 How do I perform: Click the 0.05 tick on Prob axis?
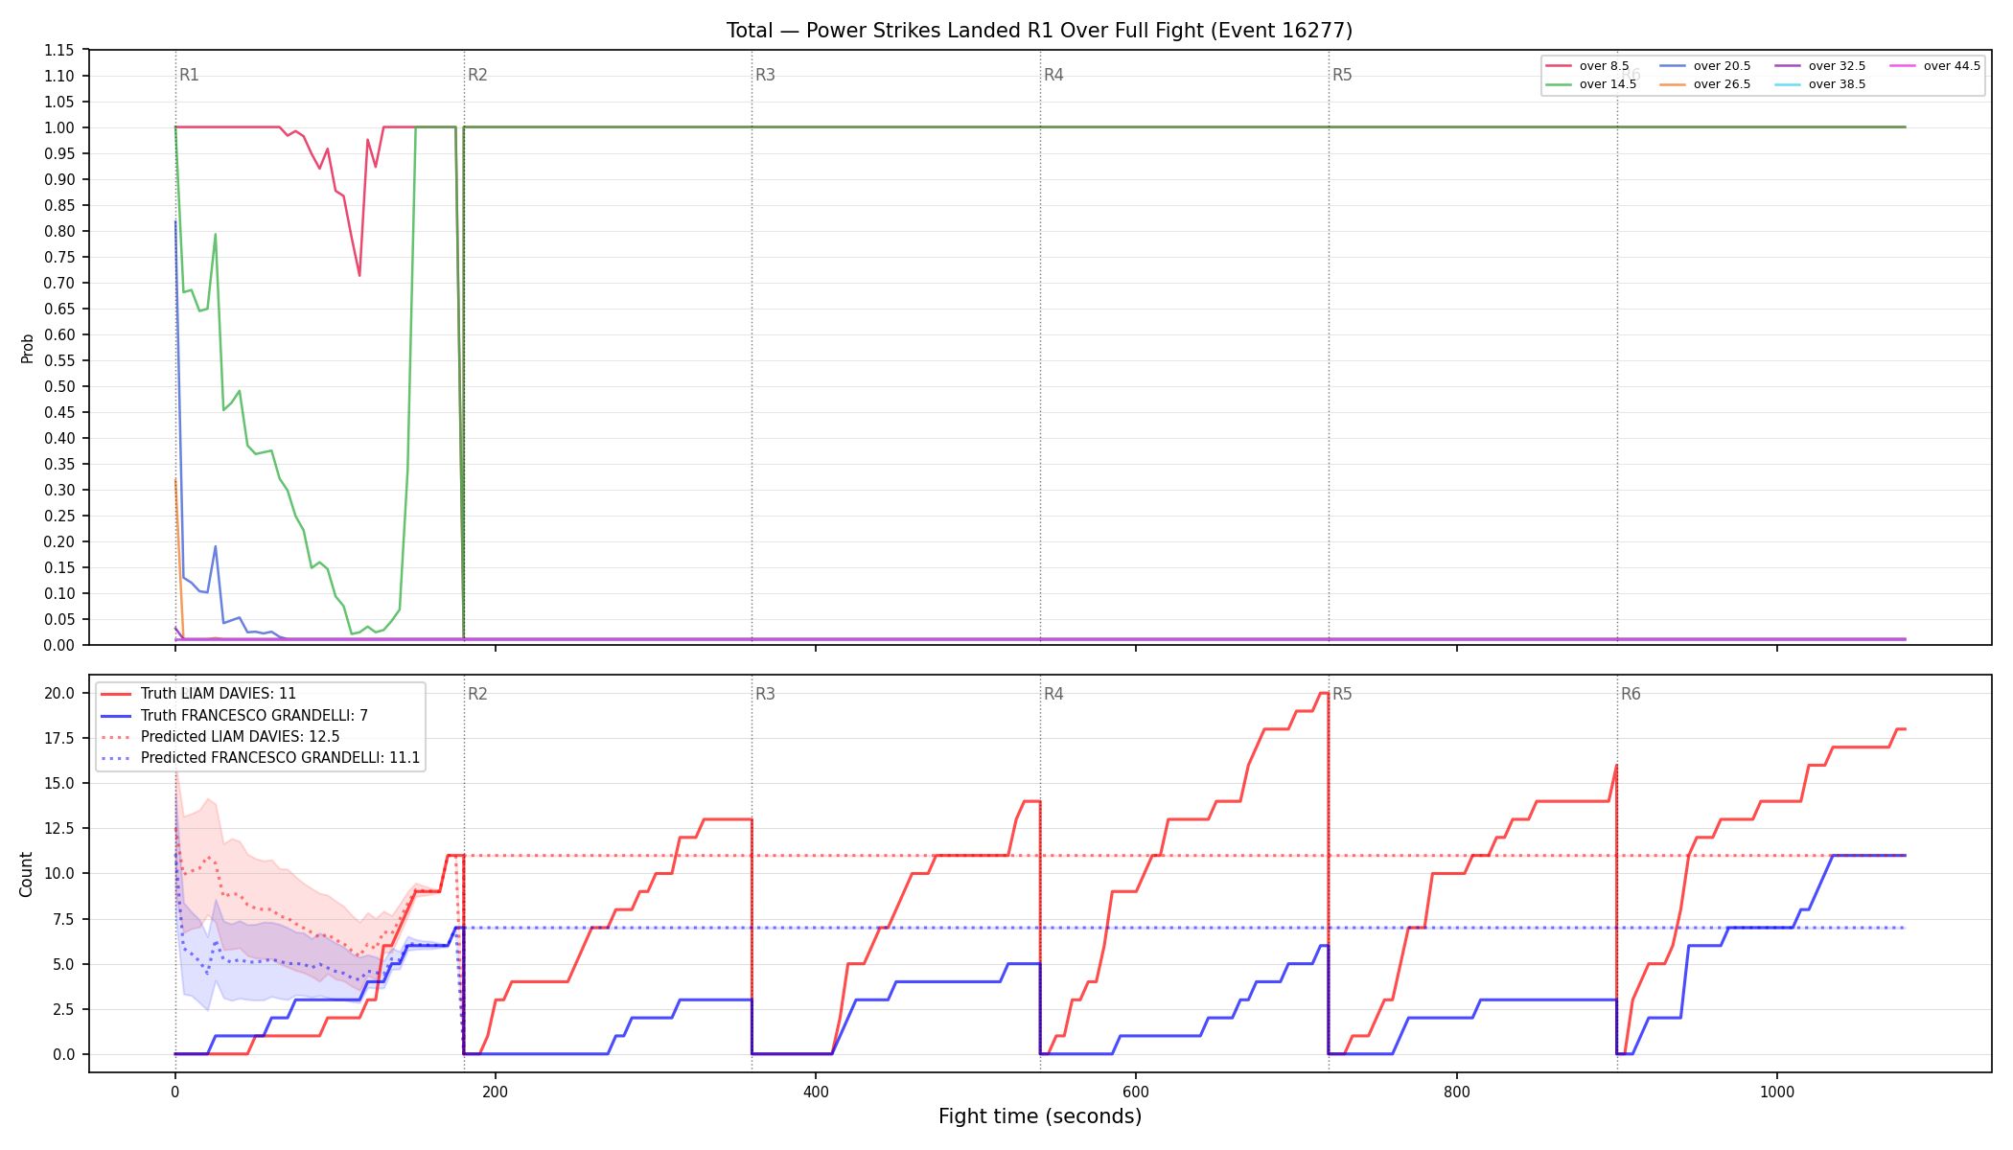pyautogui.click(x=59, y=619)
